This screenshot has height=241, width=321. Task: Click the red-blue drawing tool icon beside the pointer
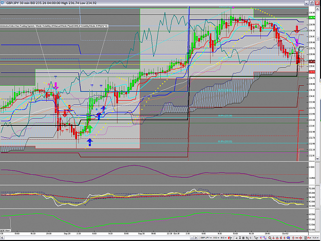[261, 238]
